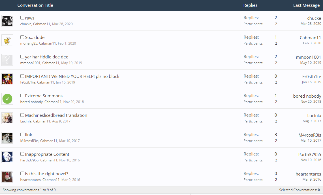Click chucke's avatar beside the raws conversation
323x195 pixels.
click(x=7, y=21)
